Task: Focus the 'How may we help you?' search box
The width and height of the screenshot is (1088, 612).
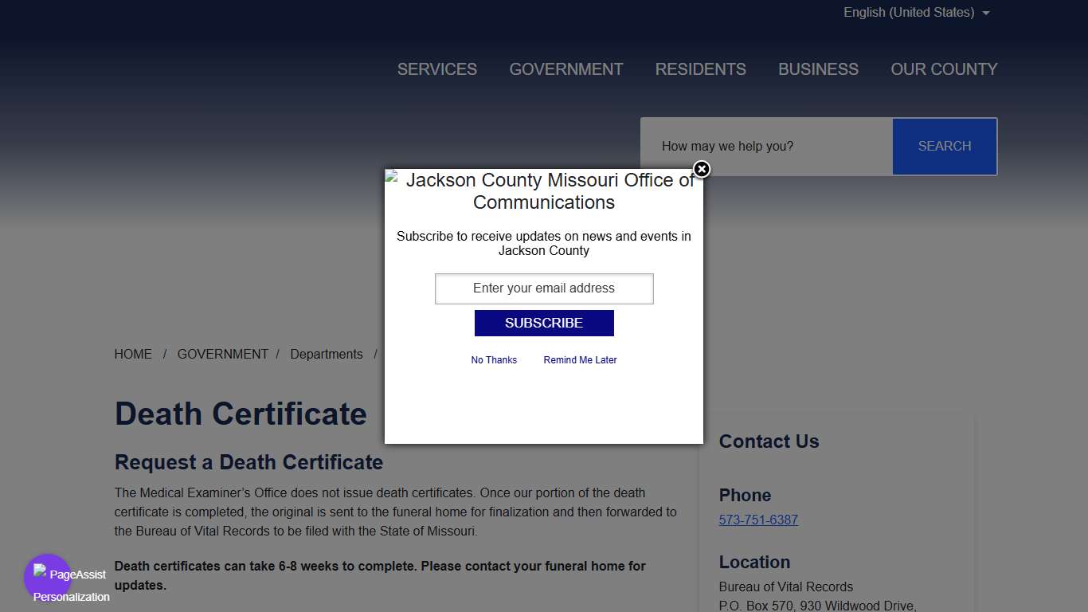Action: [766, 147]
